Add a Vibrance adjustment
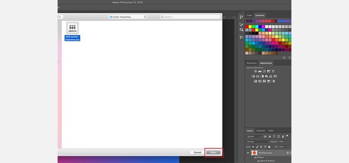The image size is (349, 163). point(273,71)
